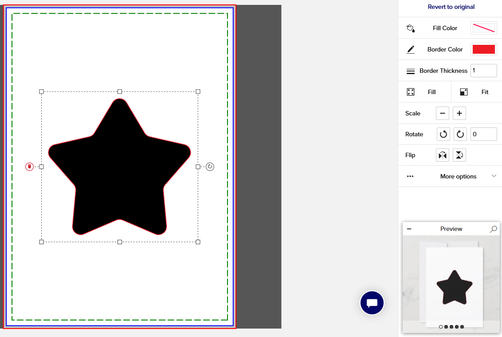
Task: Click the Fill expand icon
Action: (x=411, y=92)
